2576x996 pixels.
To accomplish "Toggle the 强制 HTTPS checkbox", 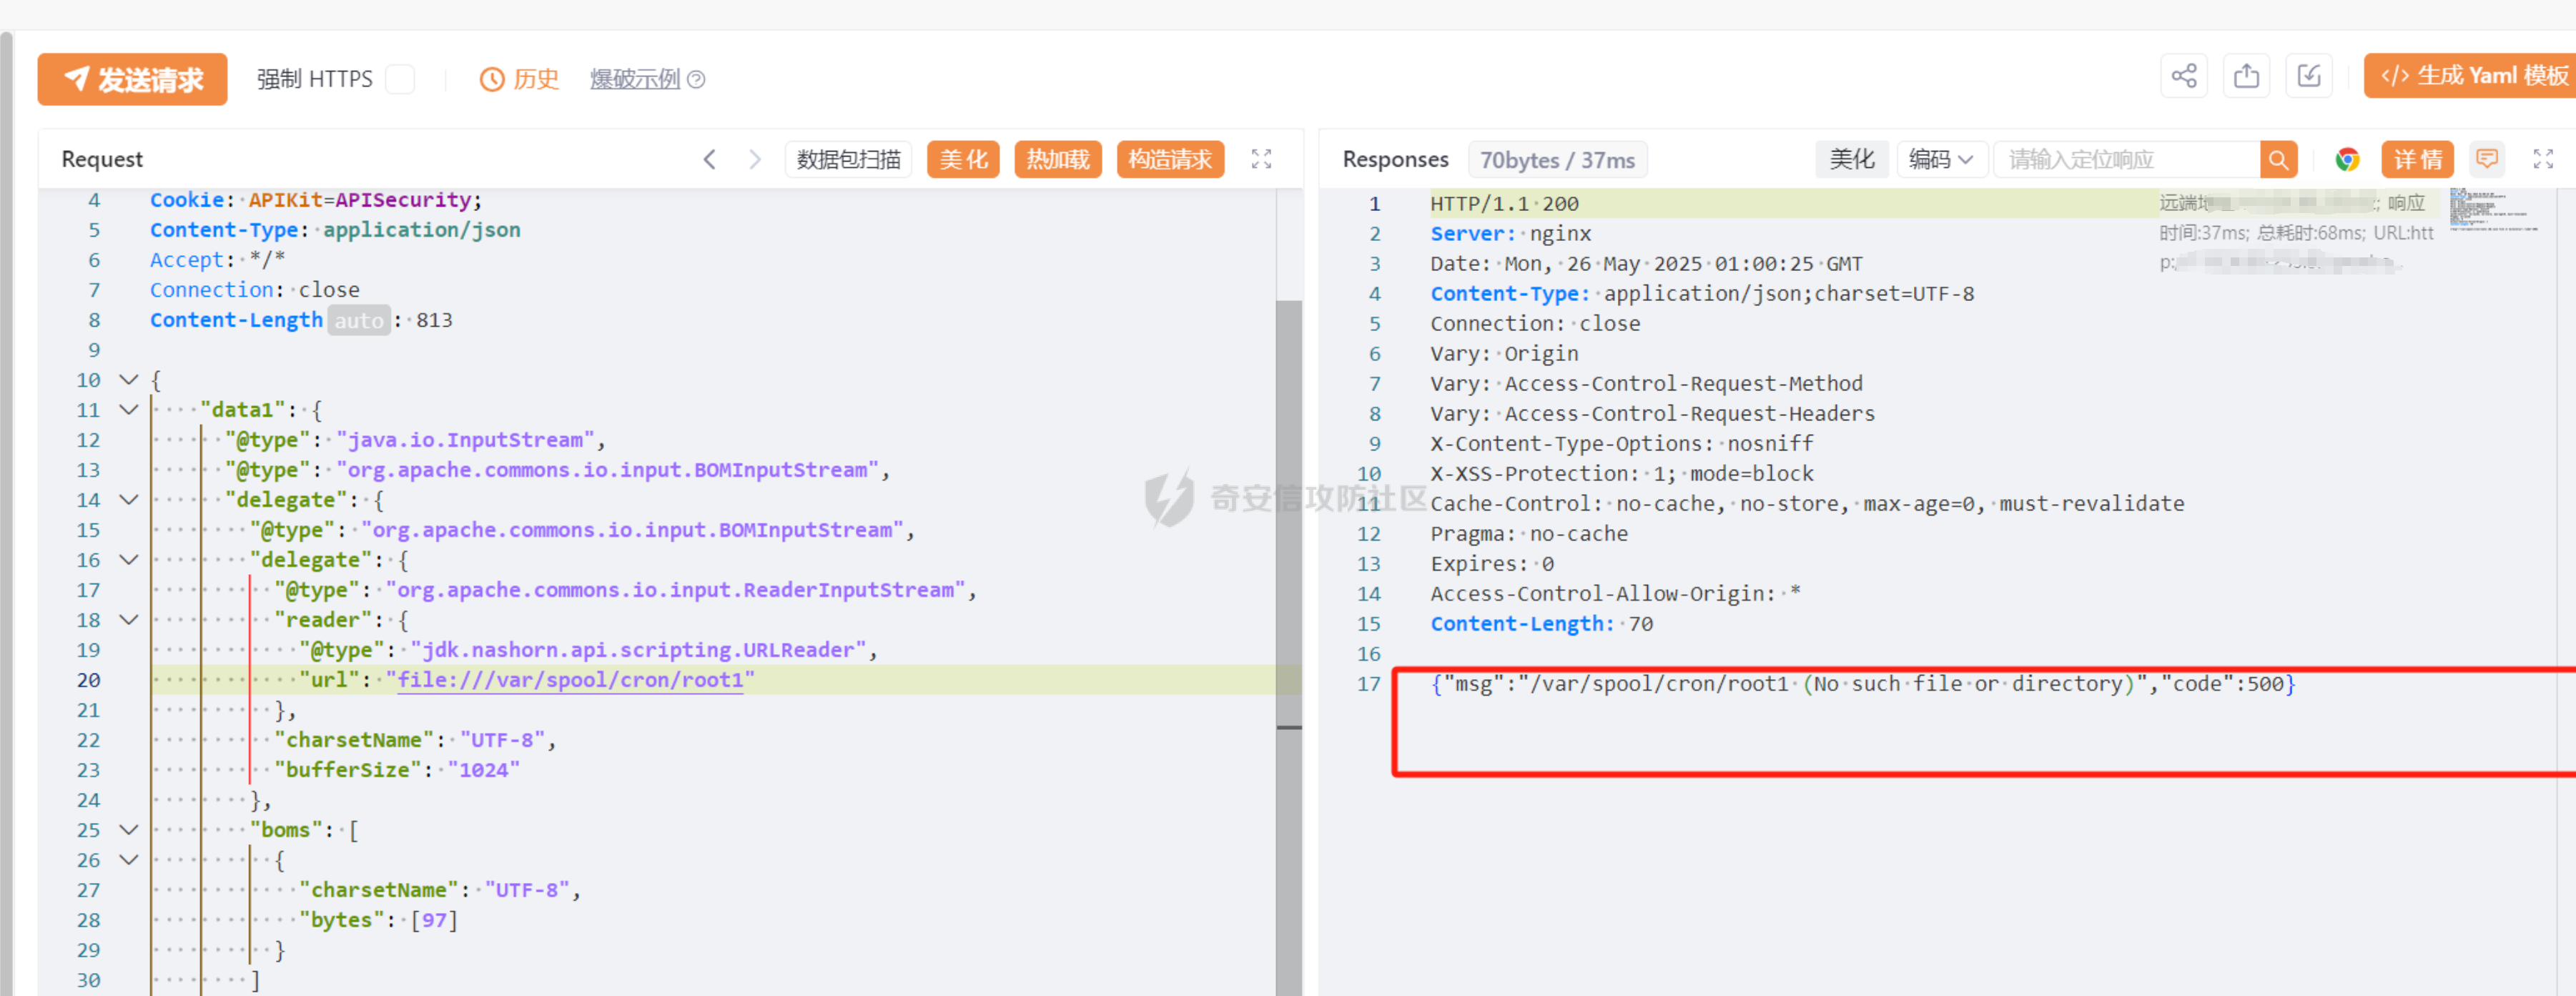I will (400, 79).
